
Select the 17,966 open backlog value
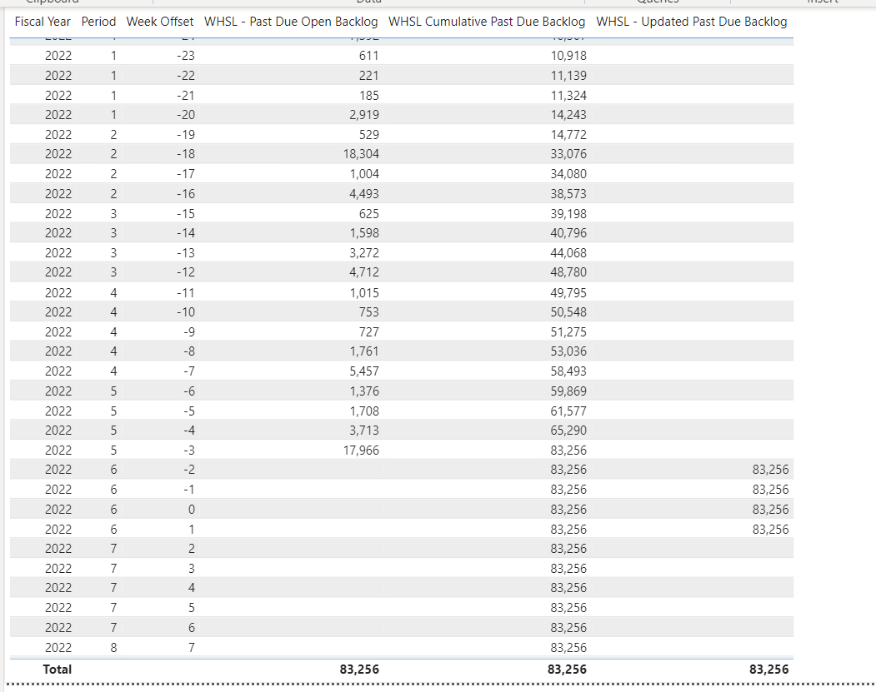[361, 451]
